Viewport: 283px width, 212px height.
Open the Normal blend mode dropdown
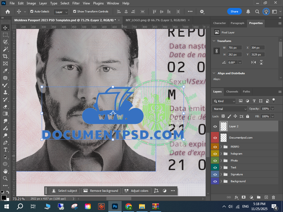point(229,109)
